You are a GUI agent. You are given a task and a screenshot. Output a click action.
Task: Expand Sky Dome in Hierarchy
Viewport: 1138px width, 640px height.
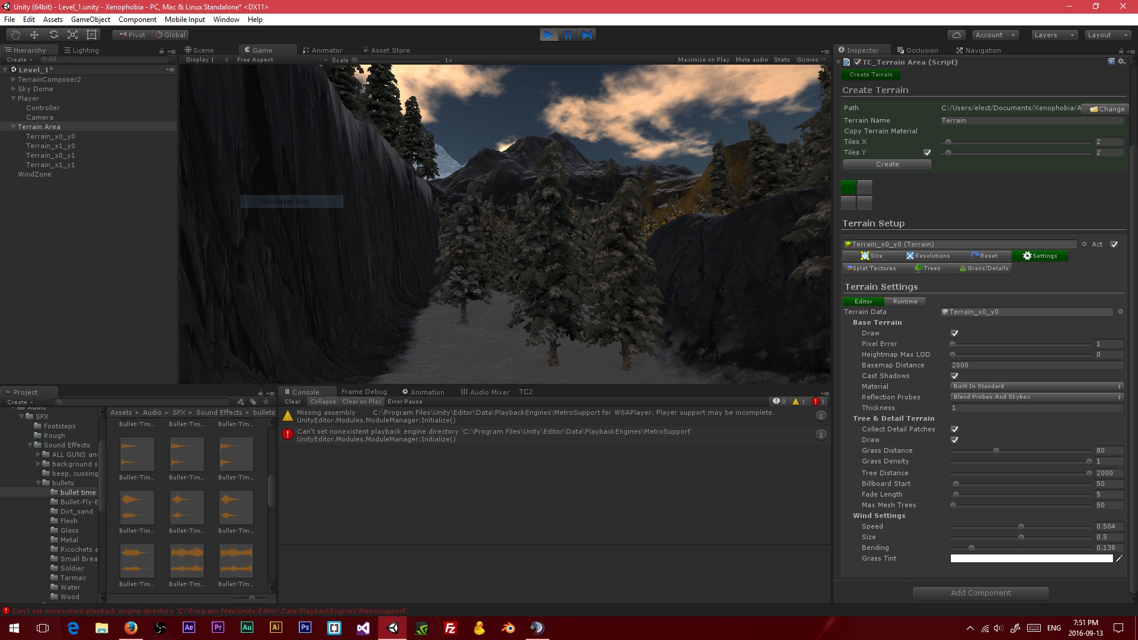click(13, 89)
